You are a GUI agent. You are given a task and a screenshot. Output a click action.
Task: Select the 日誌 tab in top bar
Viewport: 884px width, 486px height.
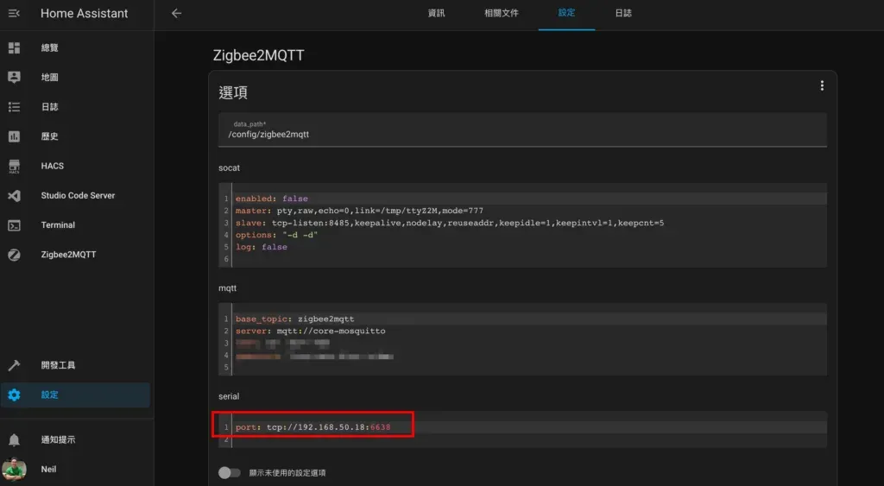point(623,14)
